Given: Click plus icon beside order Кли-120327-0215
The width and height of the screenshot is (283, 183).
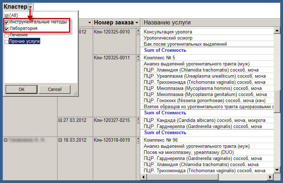Looking at the screenshot, I should (x=138, y=119).
